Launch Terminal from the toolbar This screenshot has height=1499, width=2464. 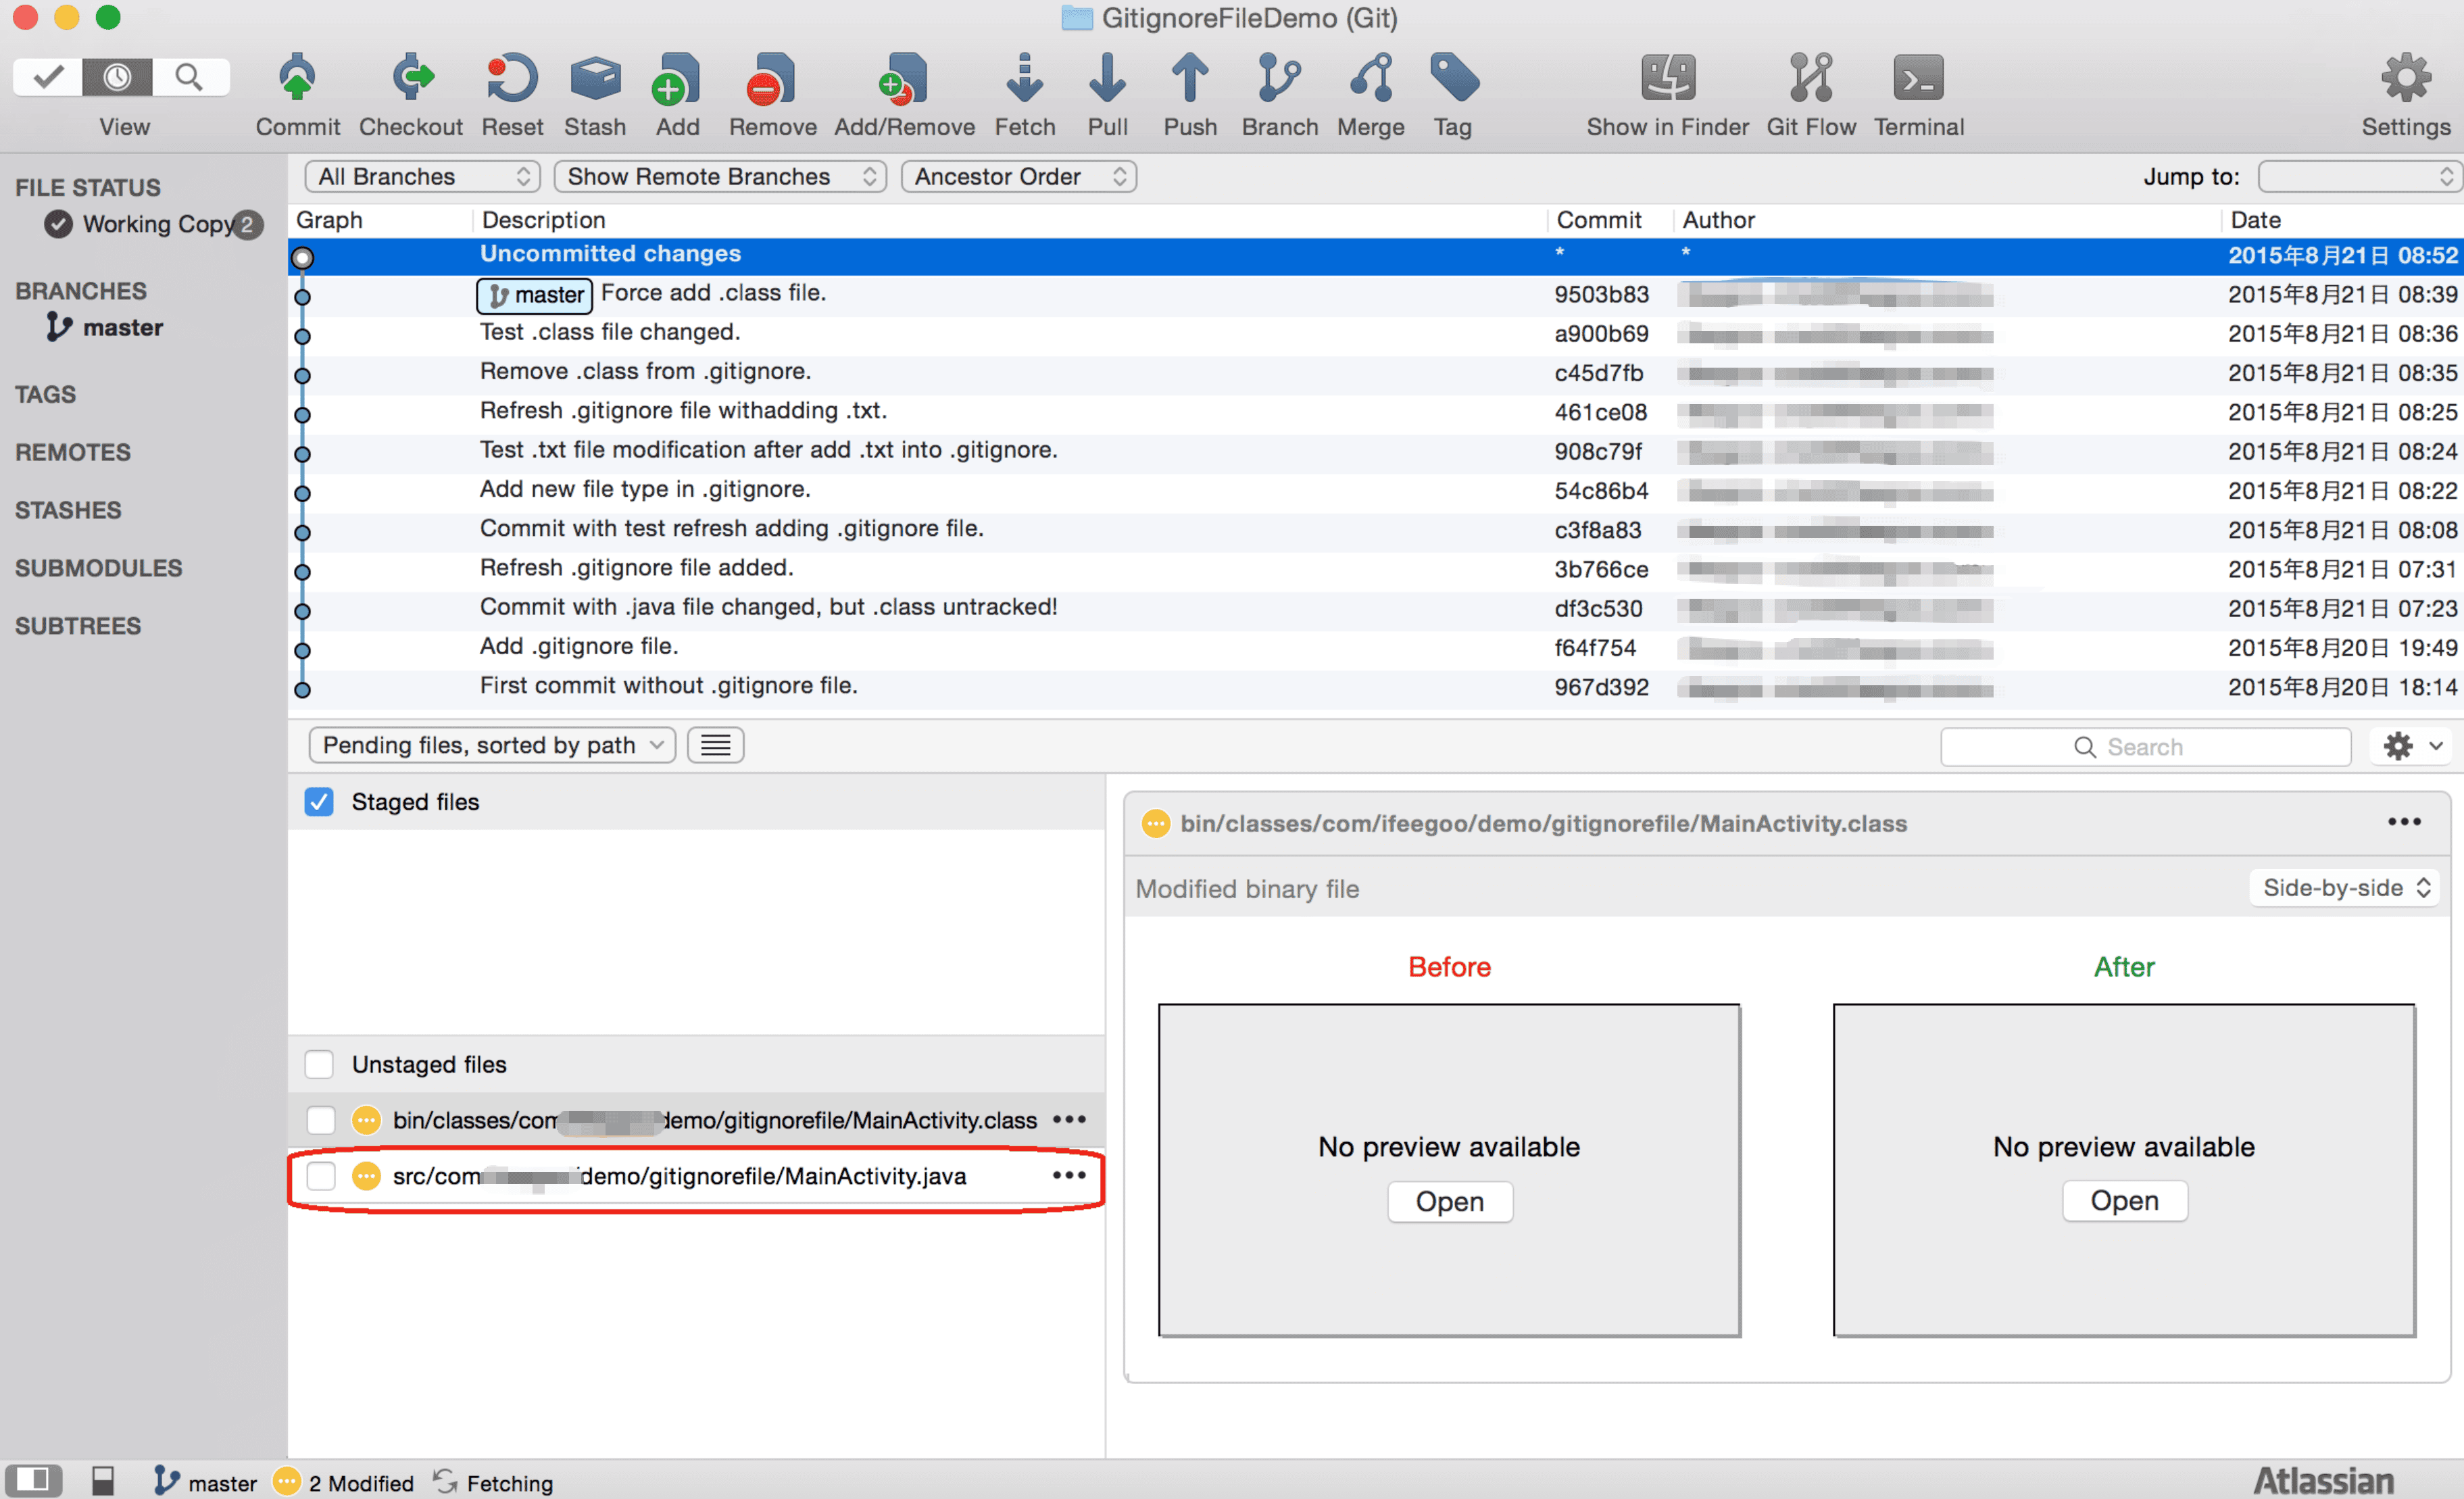pyautogui.click(x=1918, y=78)
